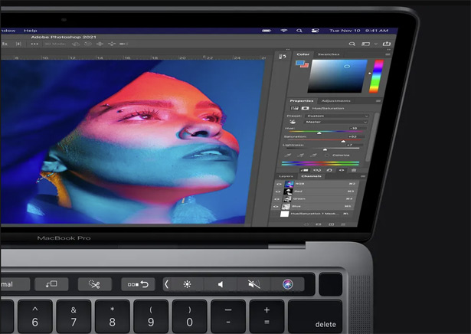Select the 3D roll mode icon
The image size is (471, 334).
point(88,44)
